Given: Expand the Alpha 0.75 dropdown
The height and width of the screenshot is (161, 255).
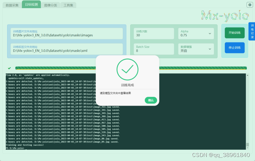Looking at the screenshot, I should click(x=196, y=34).
